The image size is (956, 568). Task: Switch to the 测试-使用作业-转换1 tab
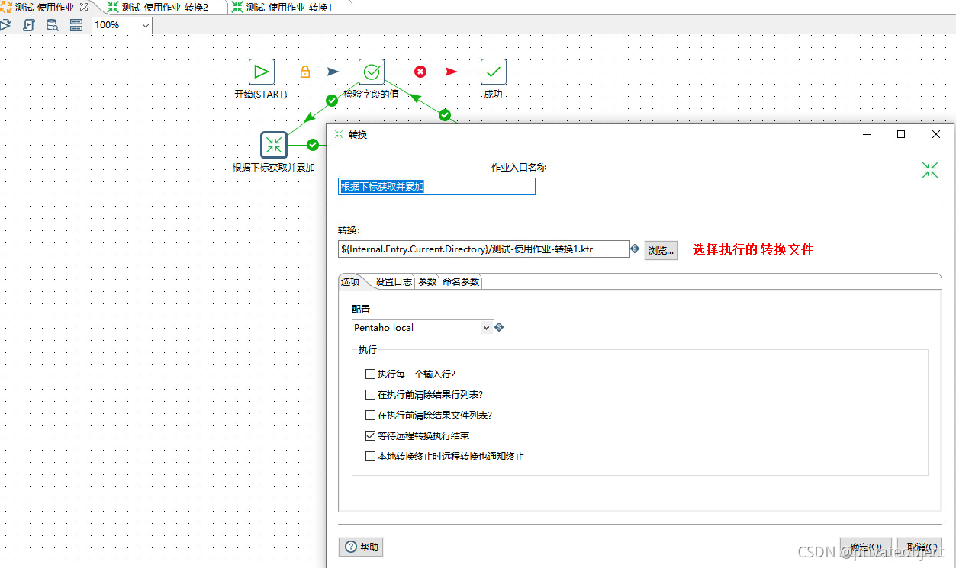(290, 7)
